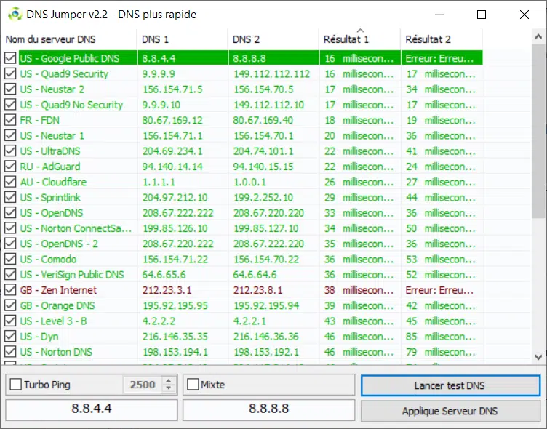Click Lancer test DNS button
Image resolution: width=547 pixels, height=429 pixels.
tap(450, 385)
